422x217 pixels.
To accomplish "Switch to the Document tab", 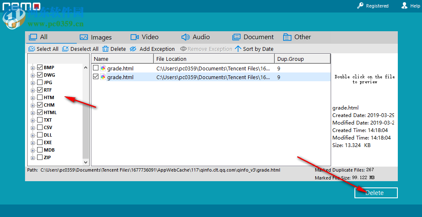I will (253, 37).
